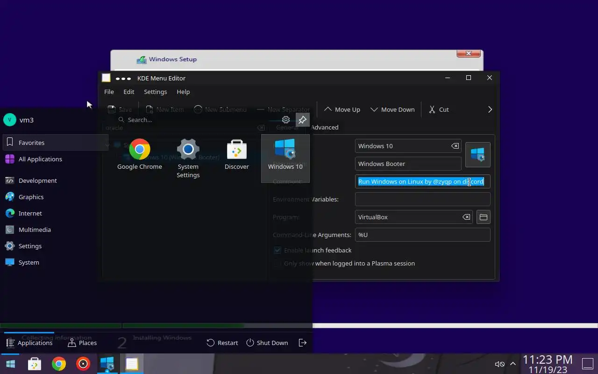Open the System category

pos(55,262)
